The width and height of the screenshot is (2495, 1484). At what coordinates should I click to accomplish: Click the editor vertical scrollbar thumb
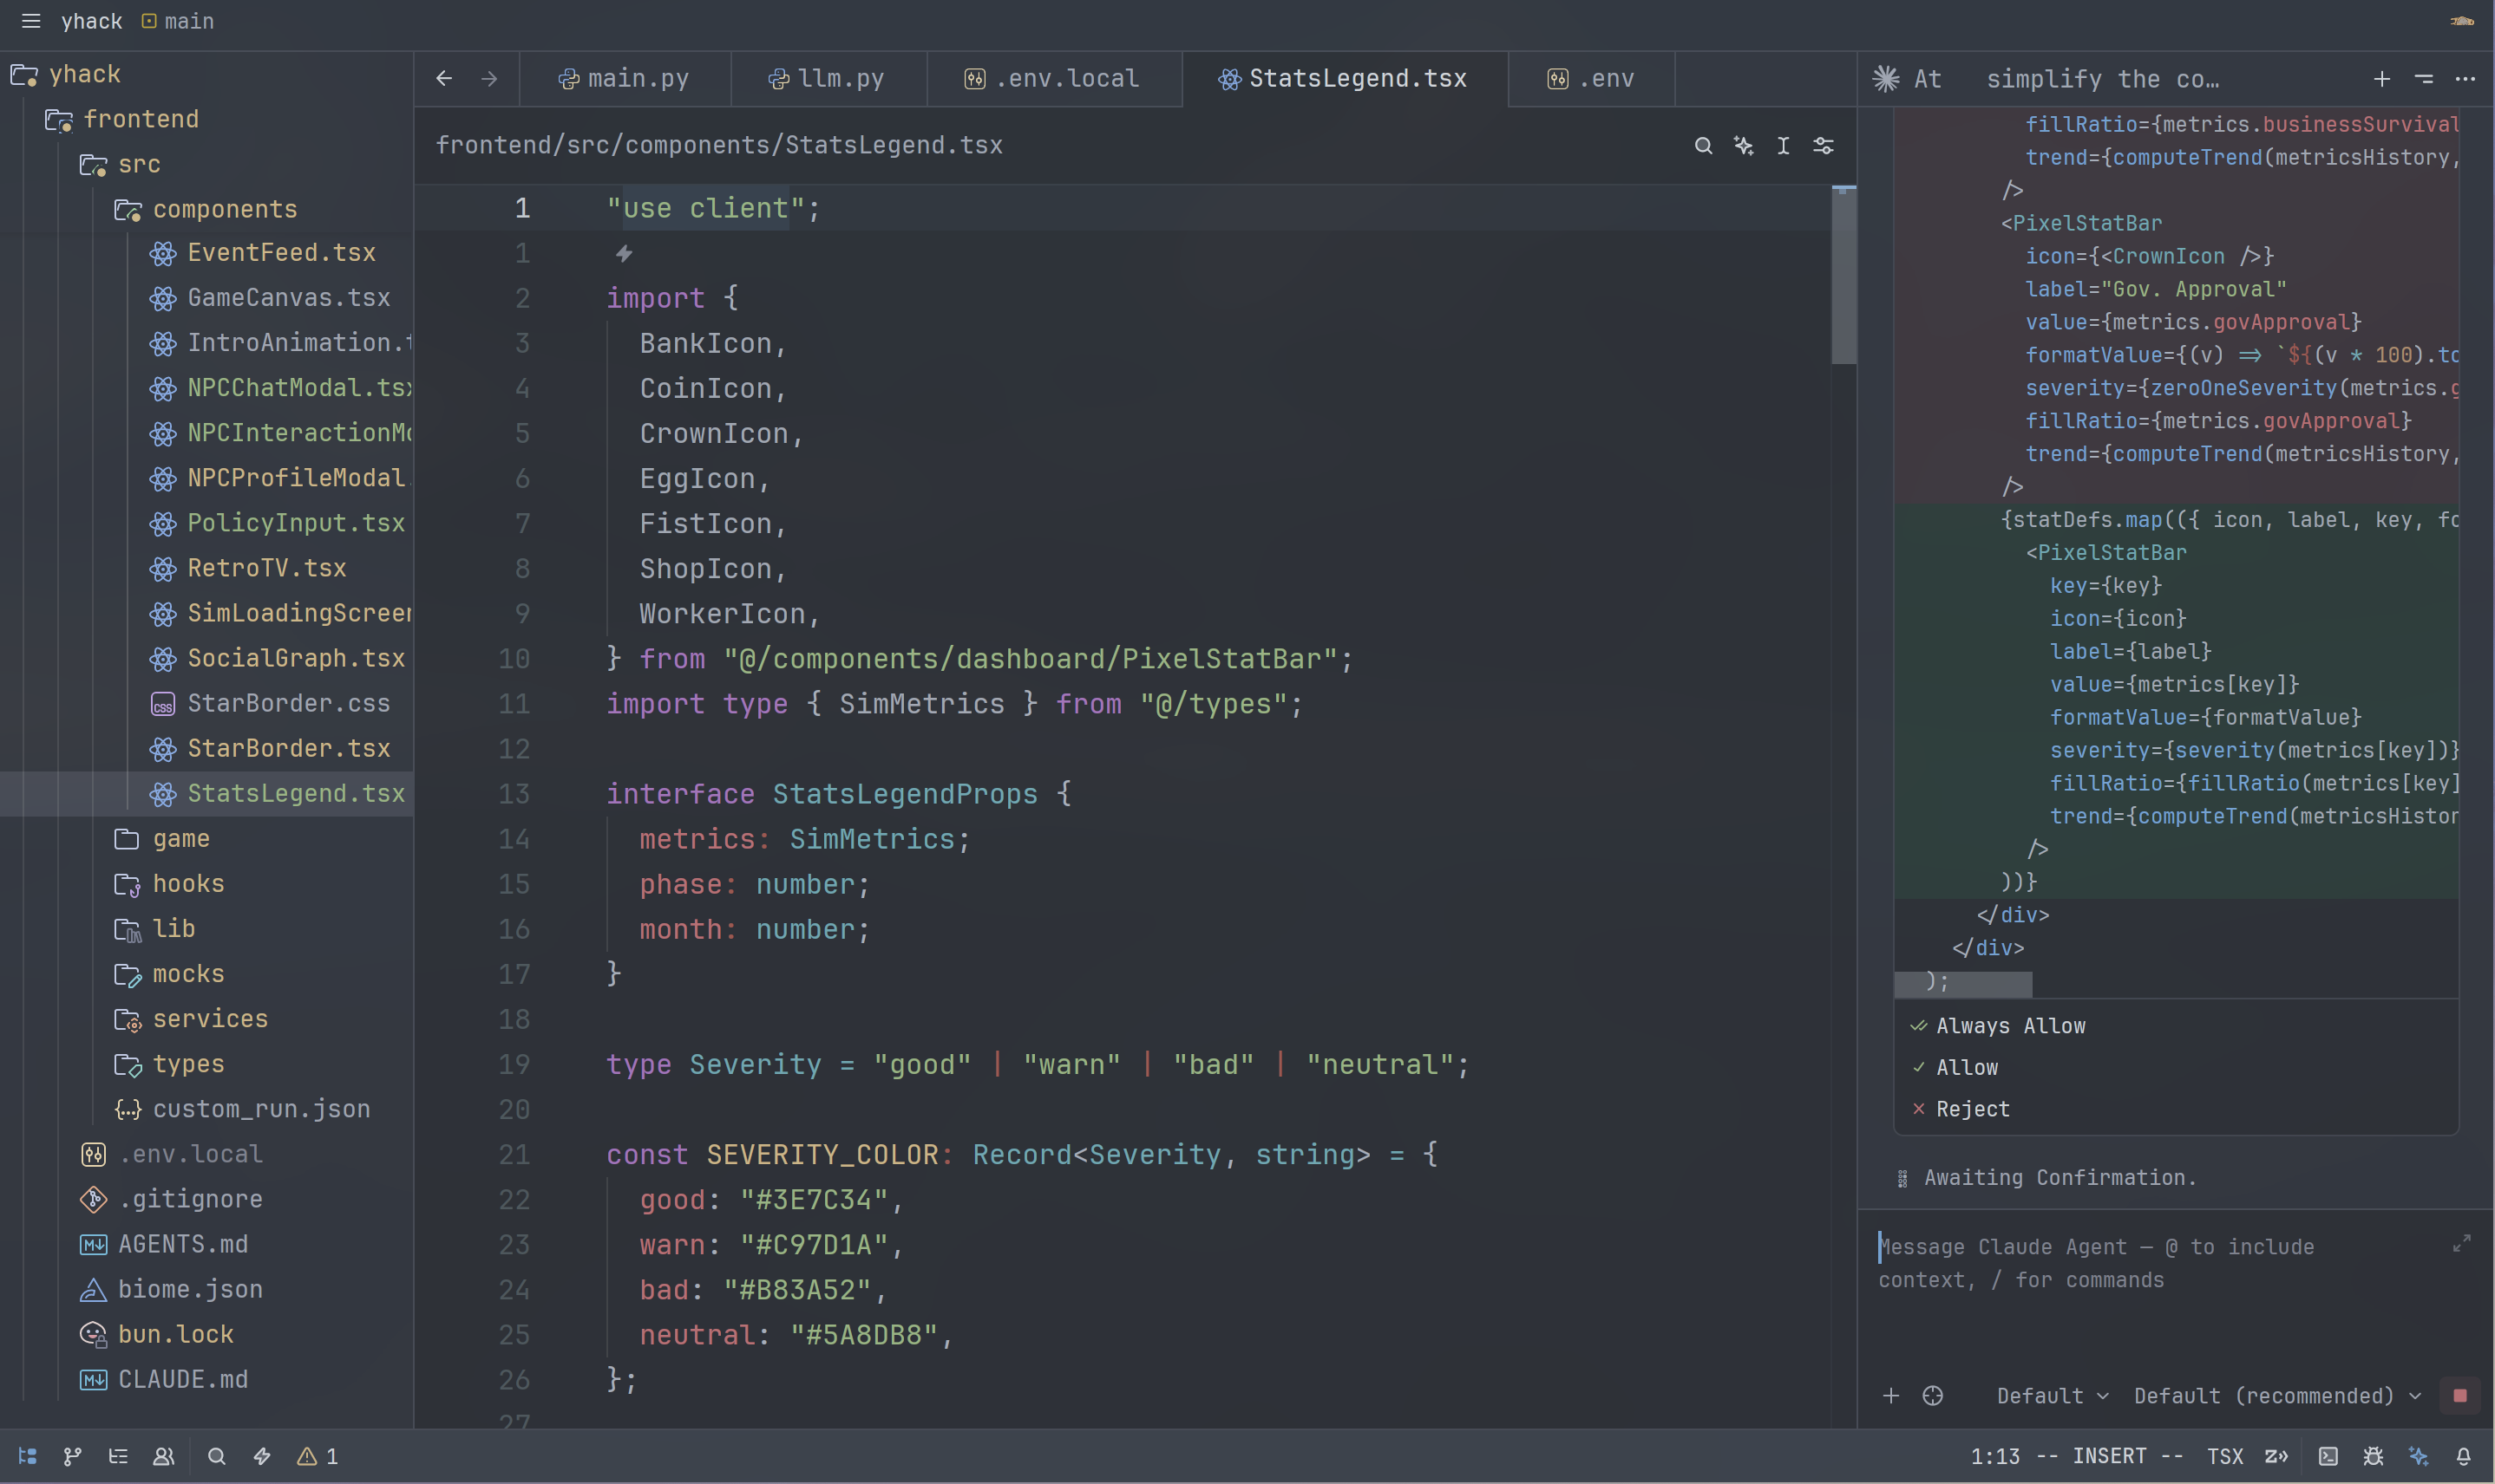[1843, 276]
